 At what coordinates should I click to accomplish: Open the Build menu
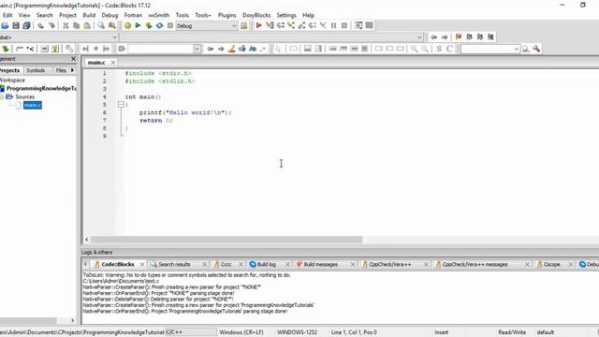point(89,15)
